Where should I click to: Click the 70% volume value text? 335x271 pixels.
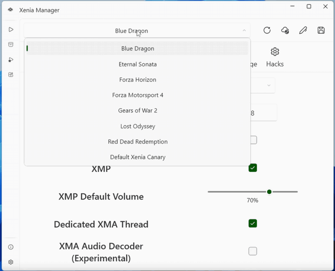tap(253, 200)
